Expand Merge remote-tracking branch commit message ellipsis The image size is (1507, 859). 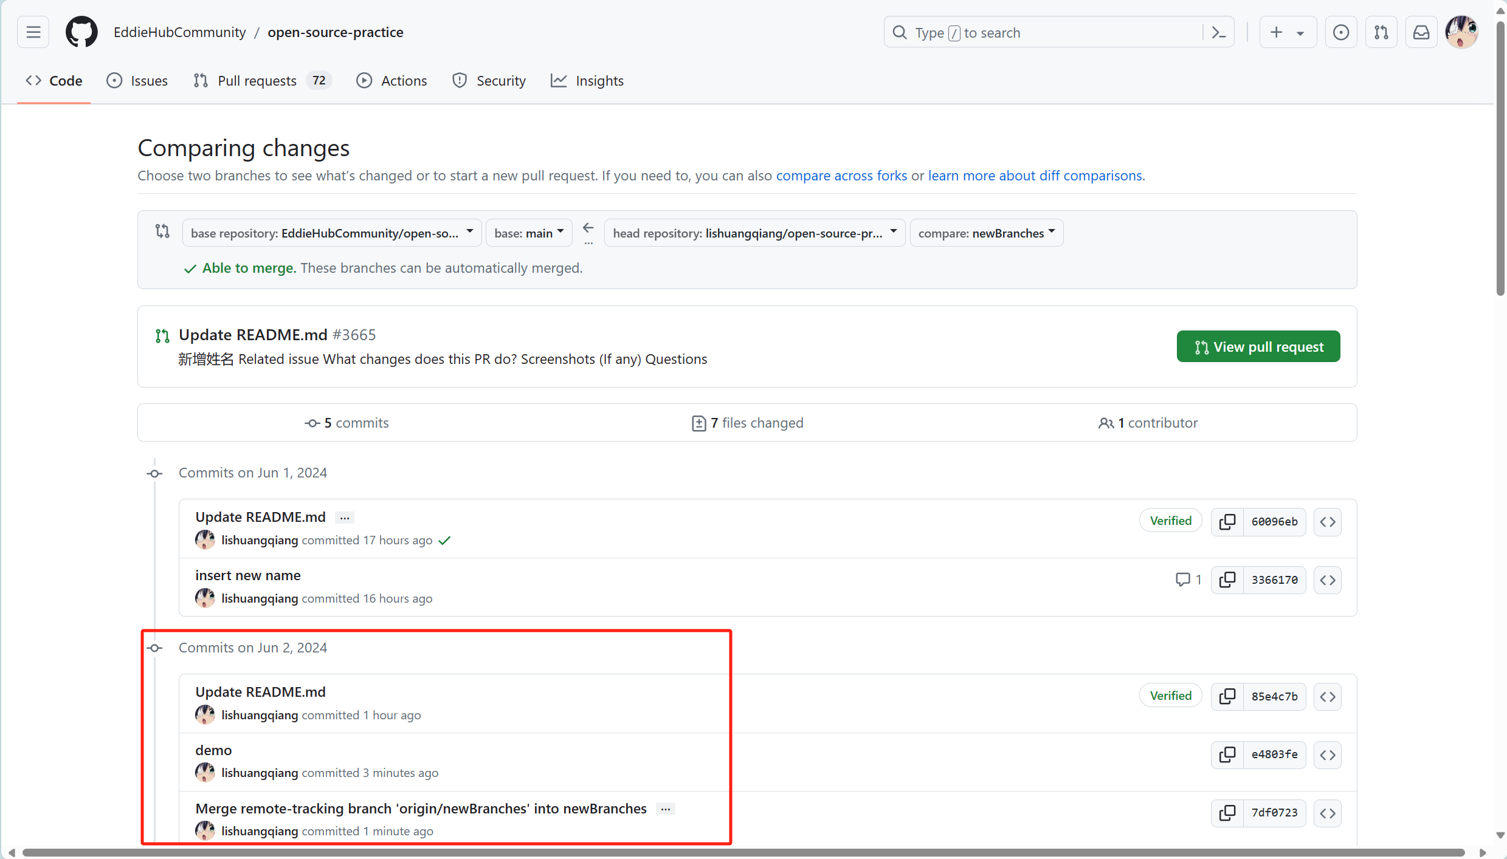[666, 809]
